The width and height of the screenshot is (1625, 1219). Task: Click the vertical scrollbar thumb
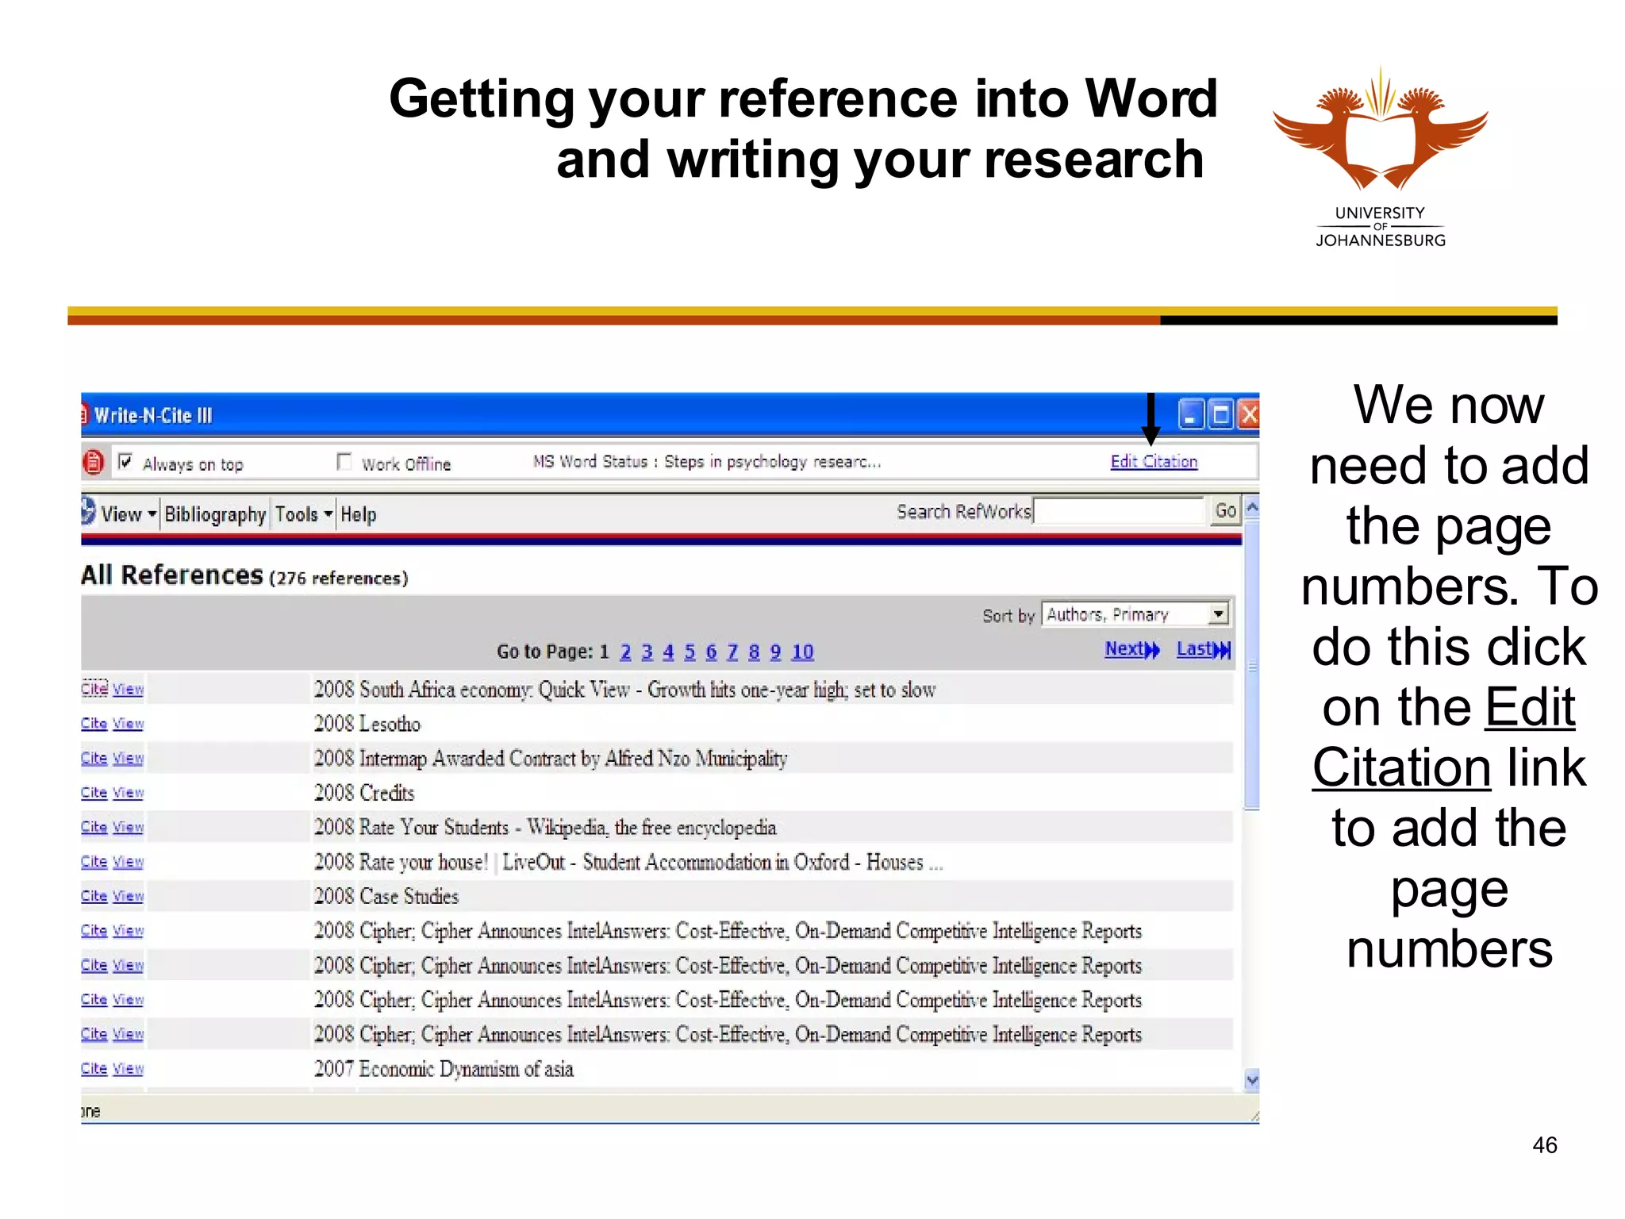click(1252, 665)
